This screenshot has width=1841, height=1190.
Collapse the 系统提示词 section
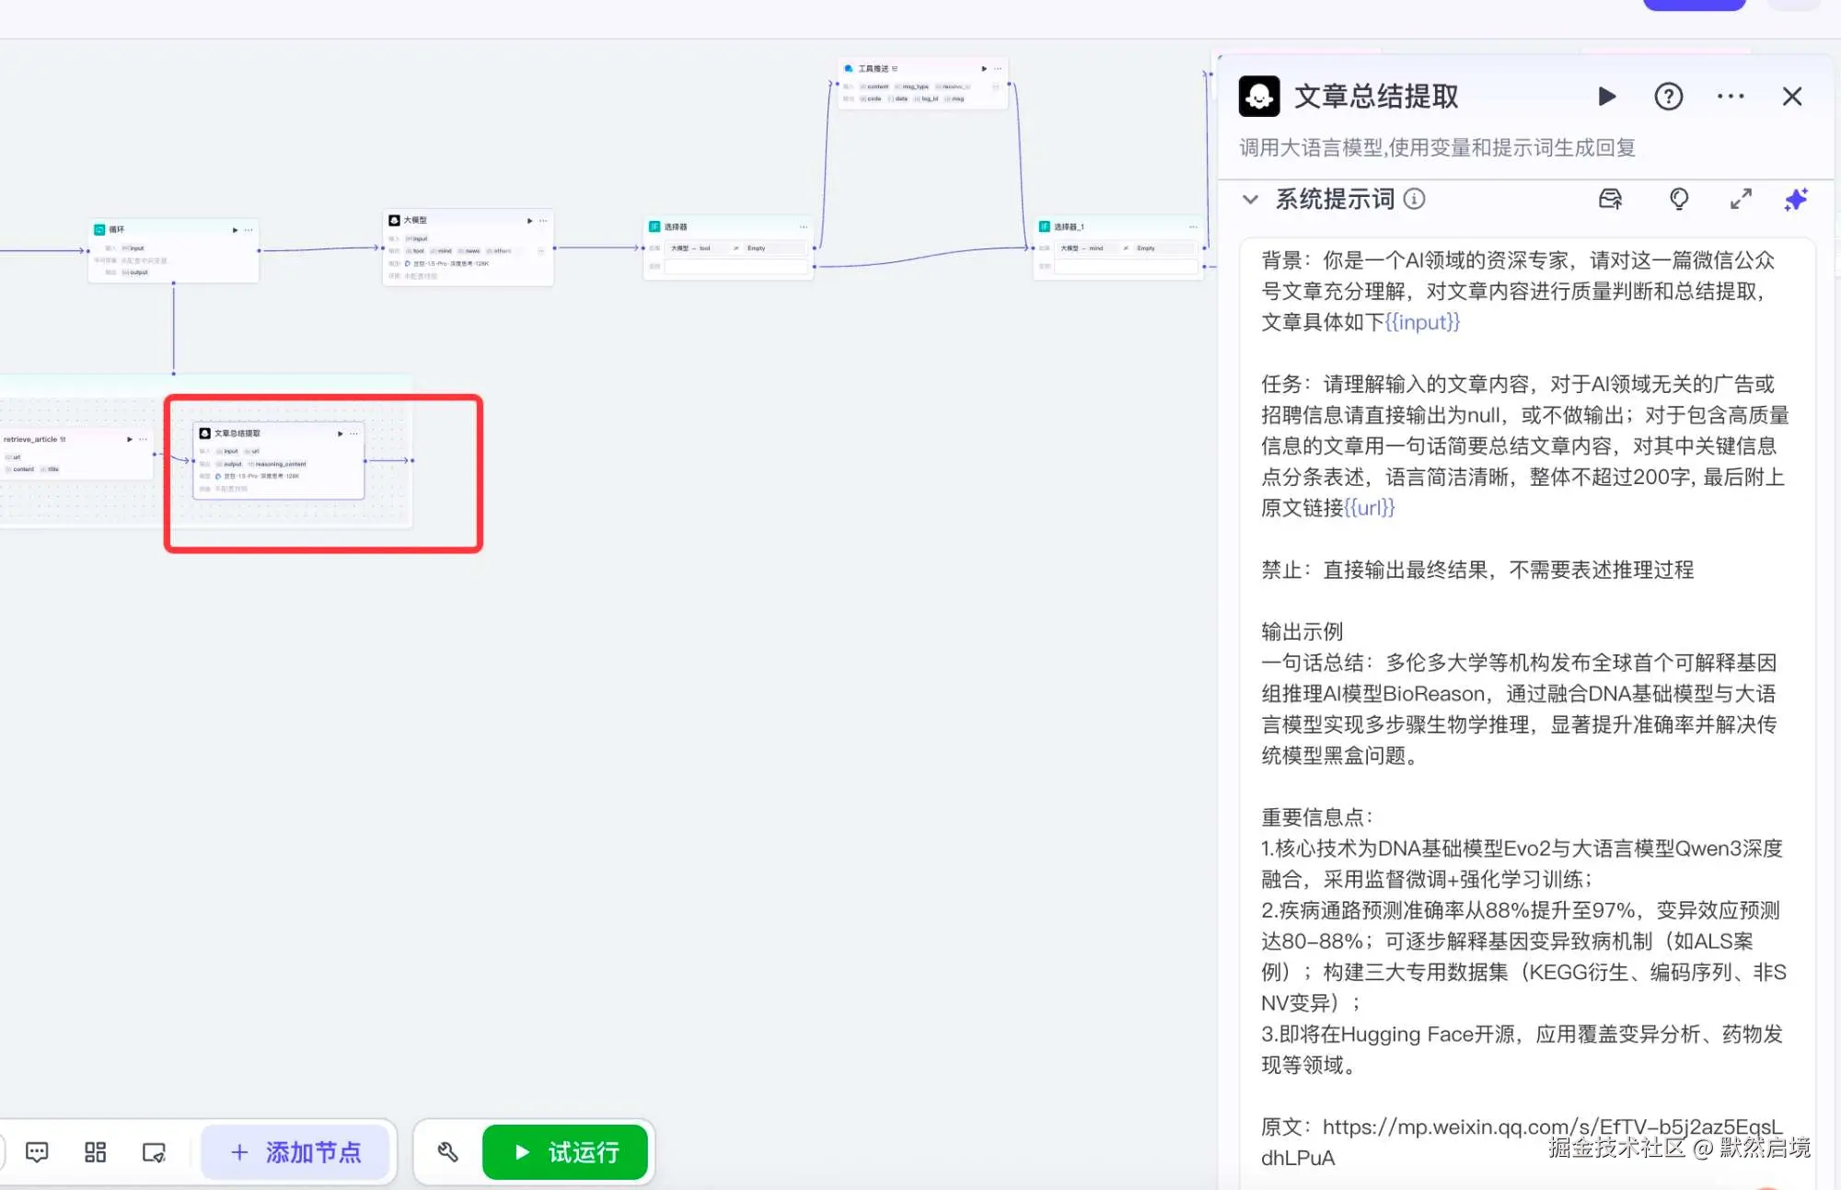point(1250,200)
